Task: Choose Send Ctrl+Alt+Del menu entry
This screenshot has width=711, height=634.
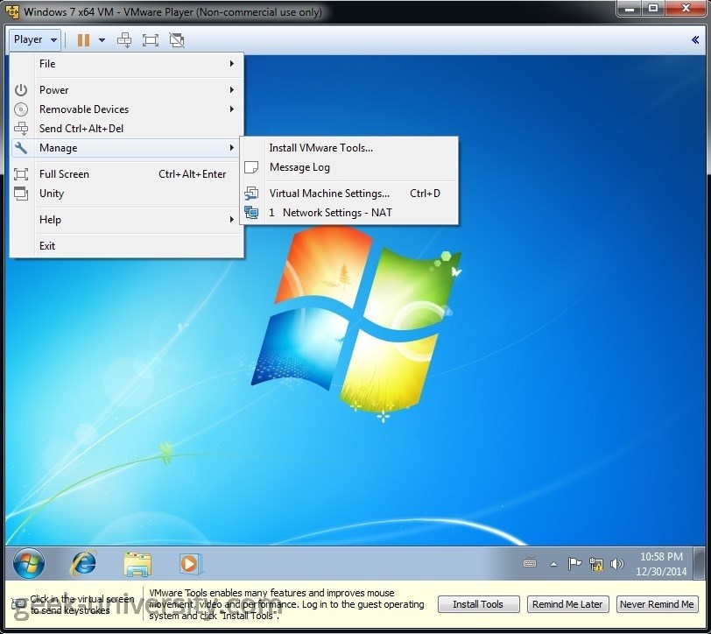Action: point(127,129)
